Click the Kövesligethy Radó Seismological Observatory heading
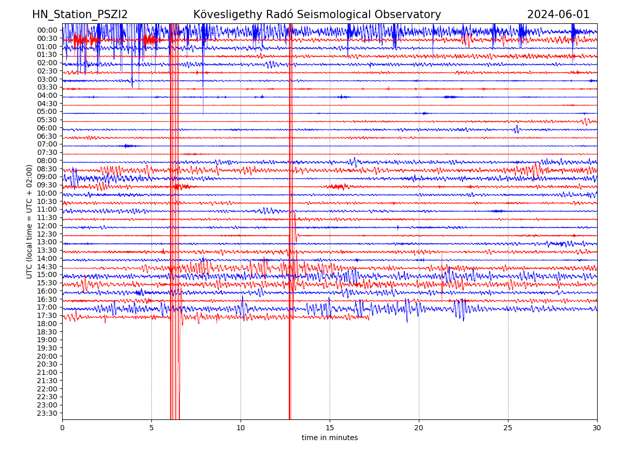 tap(317, 14)
